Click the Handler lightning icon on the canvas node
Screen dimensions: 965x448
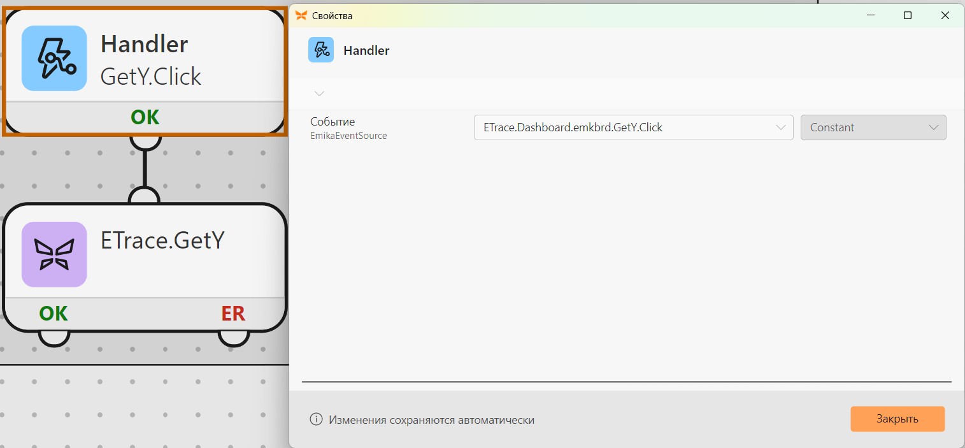click(54, 58)
